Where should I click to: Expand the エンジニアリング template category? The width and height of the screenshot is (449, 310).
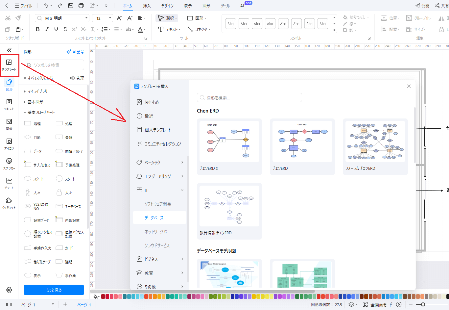tap(160, 176)
